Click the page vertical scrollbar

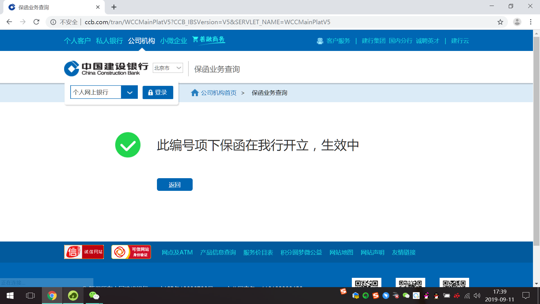(536, 141)
